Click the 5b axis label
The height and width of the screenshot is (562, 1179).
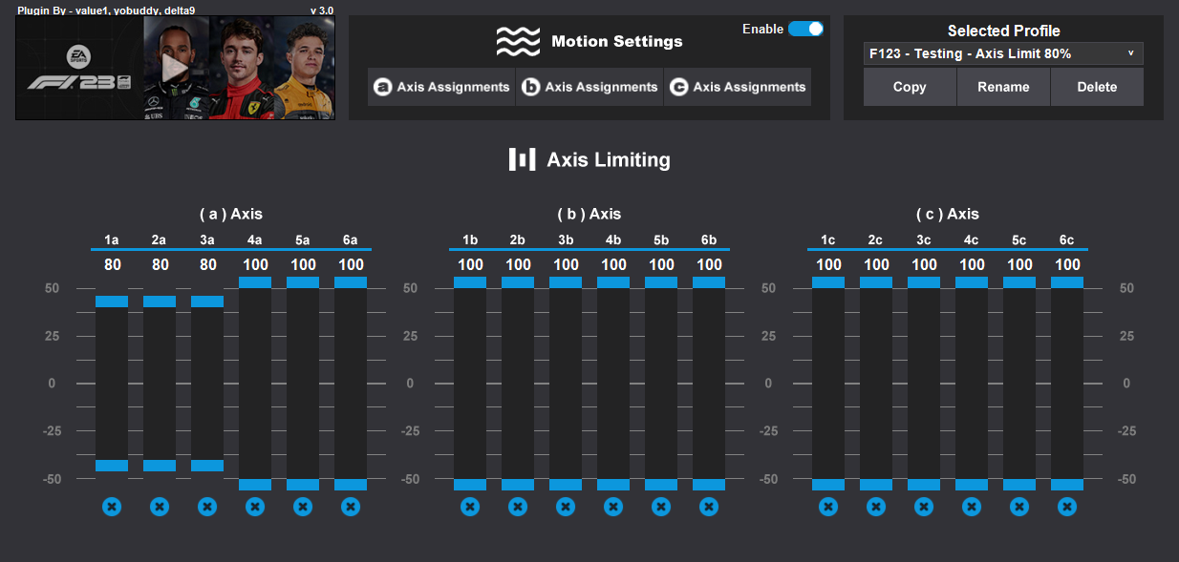coord(661,240)
